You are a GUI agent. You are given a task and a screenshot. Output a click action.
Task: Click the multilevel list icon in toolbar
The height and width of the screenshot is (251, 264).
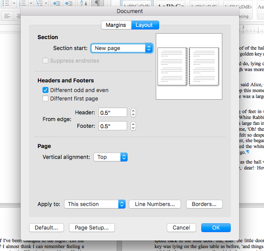(39, 3)
